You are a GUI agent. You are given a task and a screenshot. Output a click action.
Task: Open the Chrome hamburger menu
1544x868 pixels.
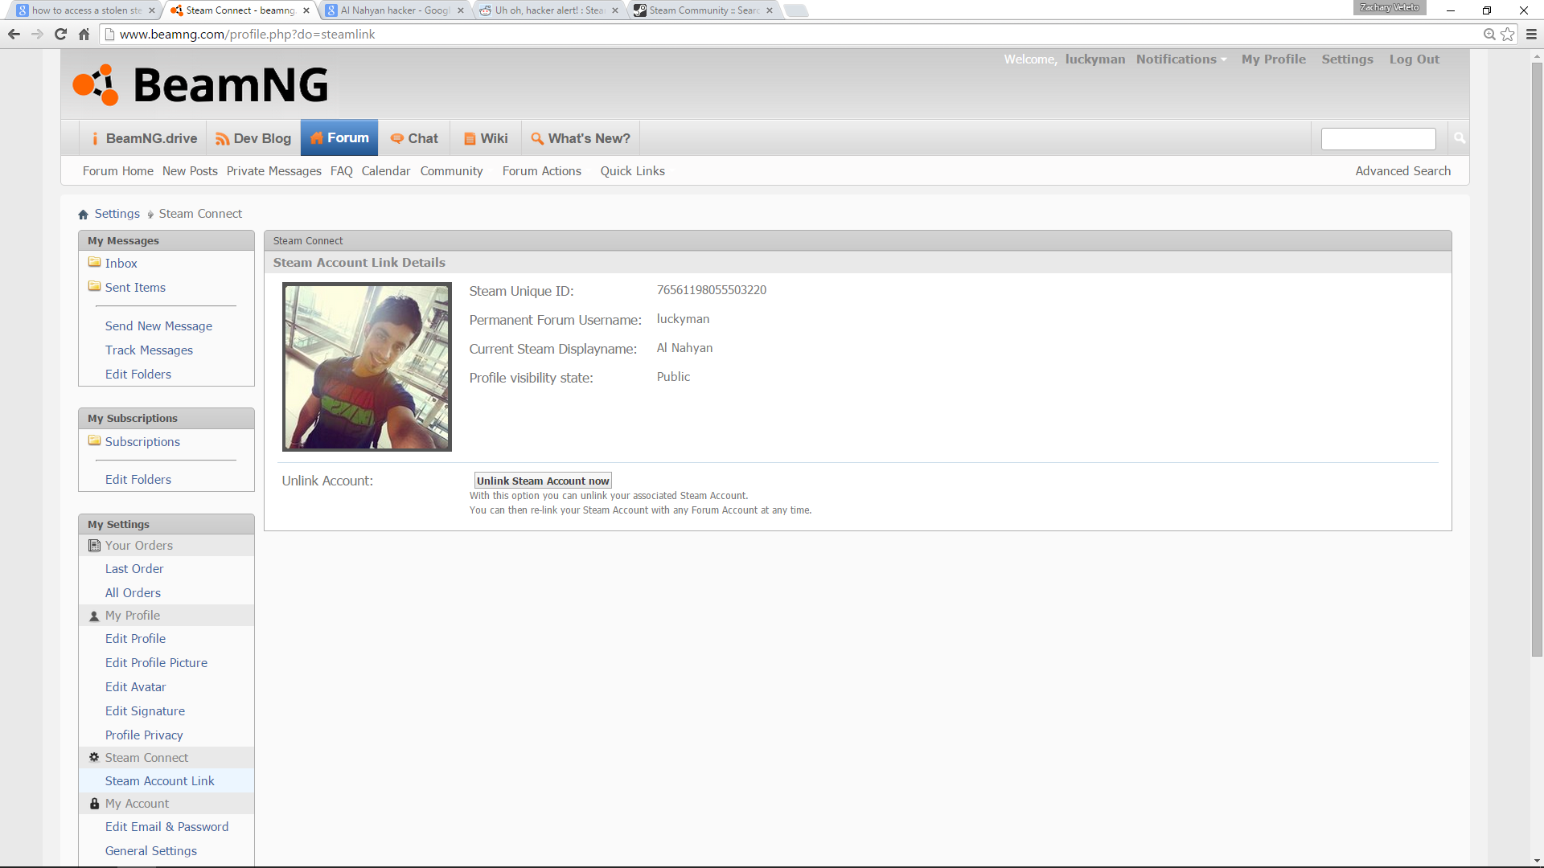pos(1531,34)
